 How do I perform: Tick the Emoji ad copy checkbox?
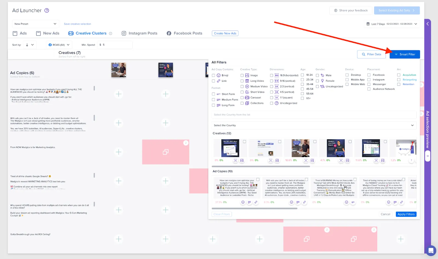click(x=214, y=75)
